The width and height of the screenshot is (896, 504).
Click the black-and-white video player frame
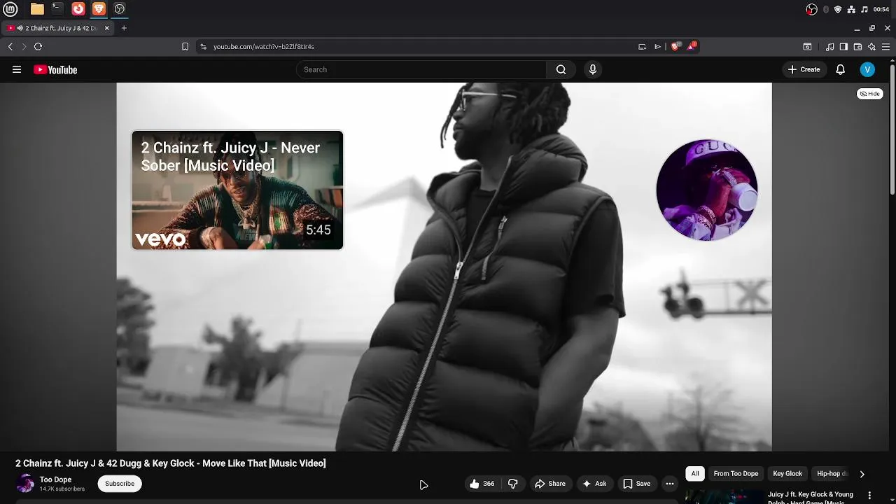(x=444, y=267)
